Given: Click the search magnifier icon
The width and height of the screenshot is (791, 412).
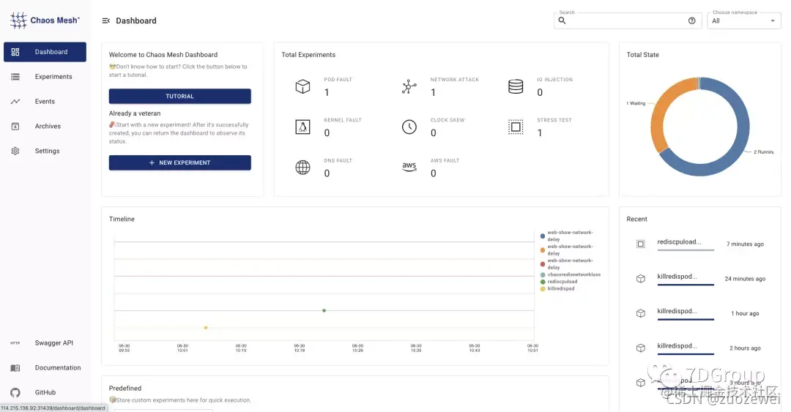Looking at the screenshot, I should click(x=562, y=20).
